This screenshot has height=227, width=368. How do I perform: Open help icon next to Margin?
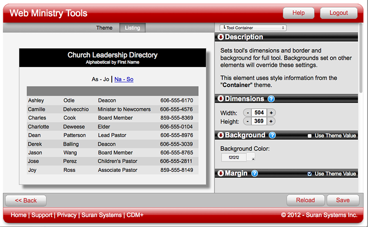(254, 173)
